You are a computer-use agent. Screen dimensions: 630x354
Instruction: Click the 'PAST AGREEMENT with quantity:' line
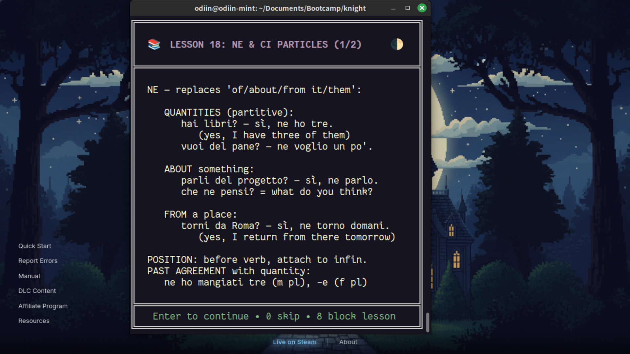coord(229,271)
